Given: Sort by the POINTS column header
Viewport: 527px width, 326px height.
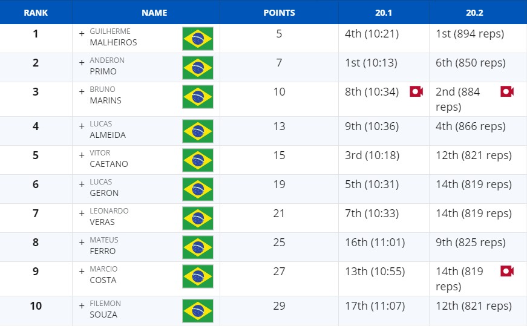Looking at the screenshot, I should (280, 13).
